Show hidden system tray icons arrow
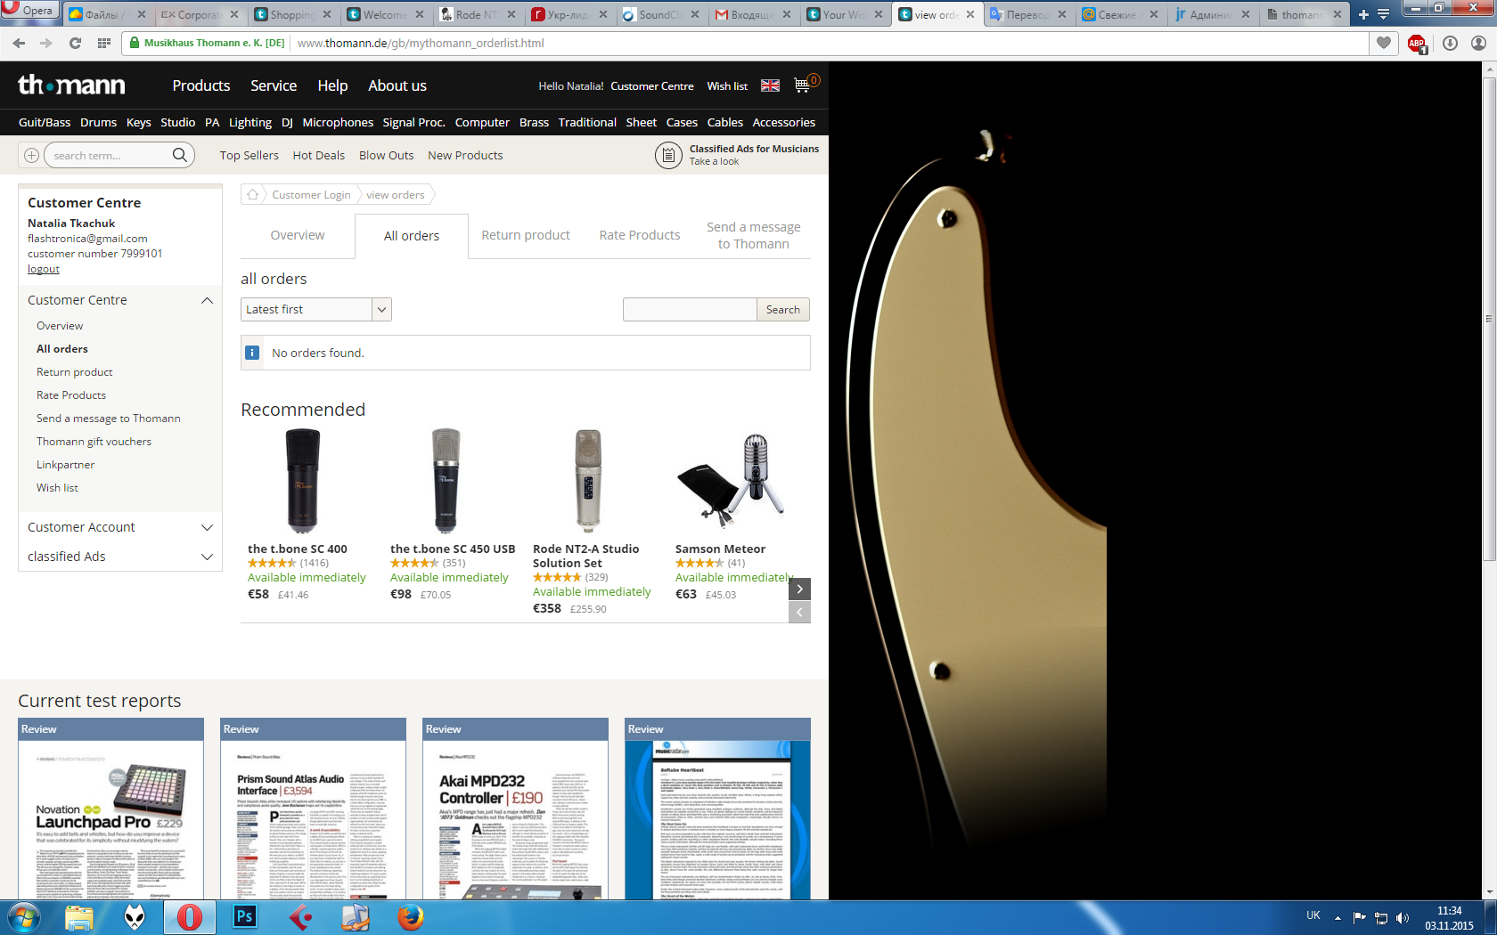The height and width of the screenshot is (935, 1497). (x=1337, y=918)
